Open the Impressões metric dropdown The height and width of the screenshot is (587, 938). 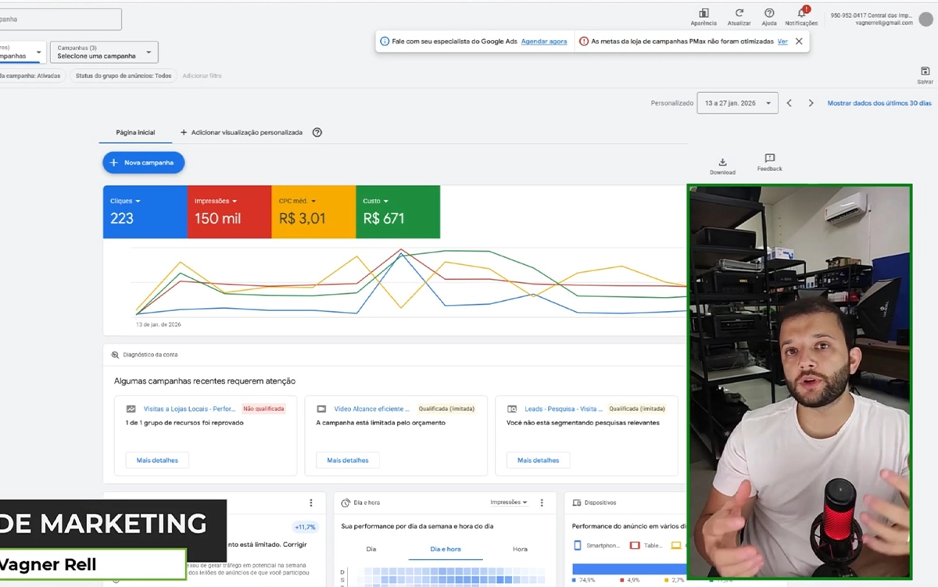coord(216,202)
